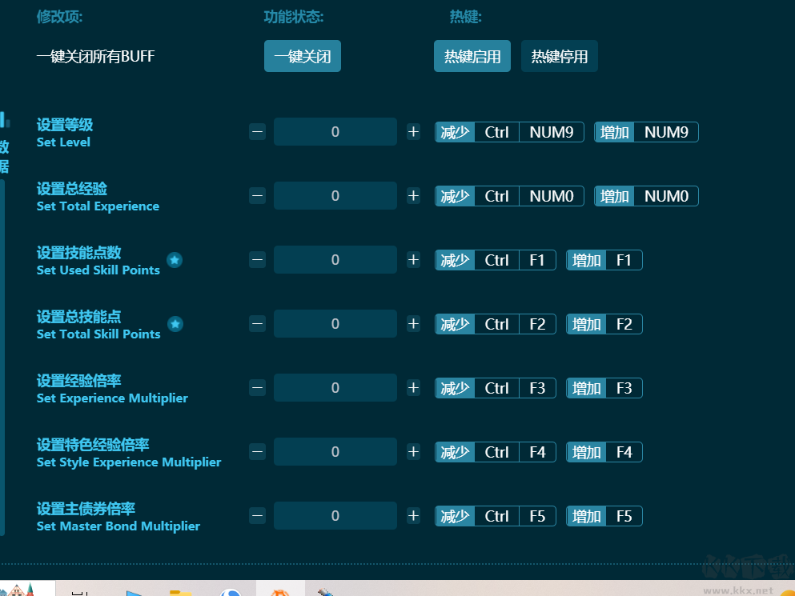Select the 设置主债券倍率 Set Master Bond Multiplier label
This screenshot has height=596, width=795.
(x=118, y=517)
